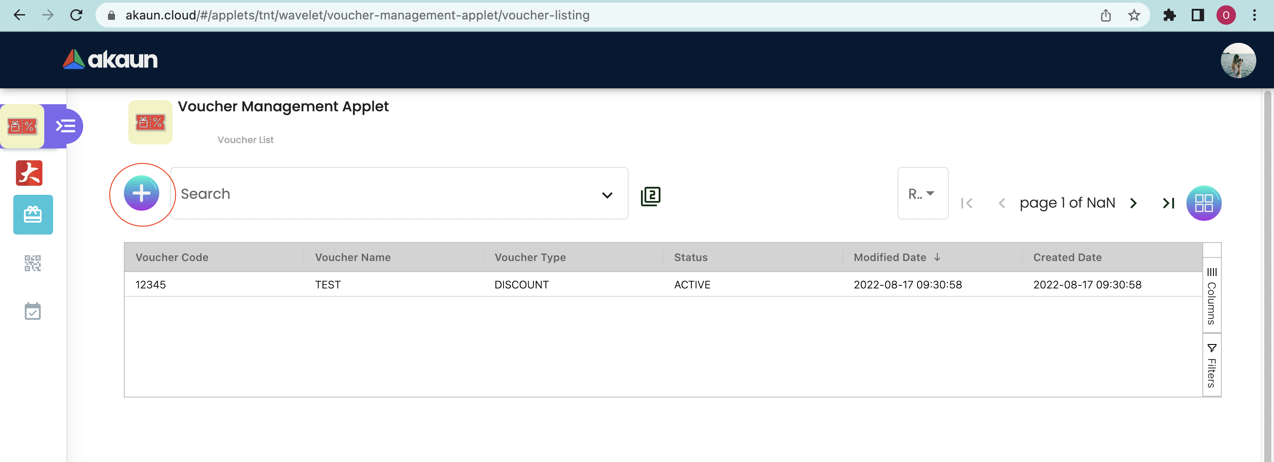Open the Filters side panel tab
1274x462 pixels.
point(1211,365)
